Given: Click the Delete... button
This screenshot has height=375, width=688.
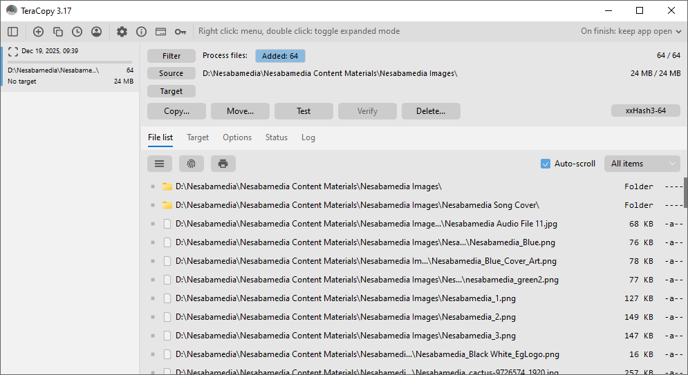Looking at the screenshot, I should [431, 111].
